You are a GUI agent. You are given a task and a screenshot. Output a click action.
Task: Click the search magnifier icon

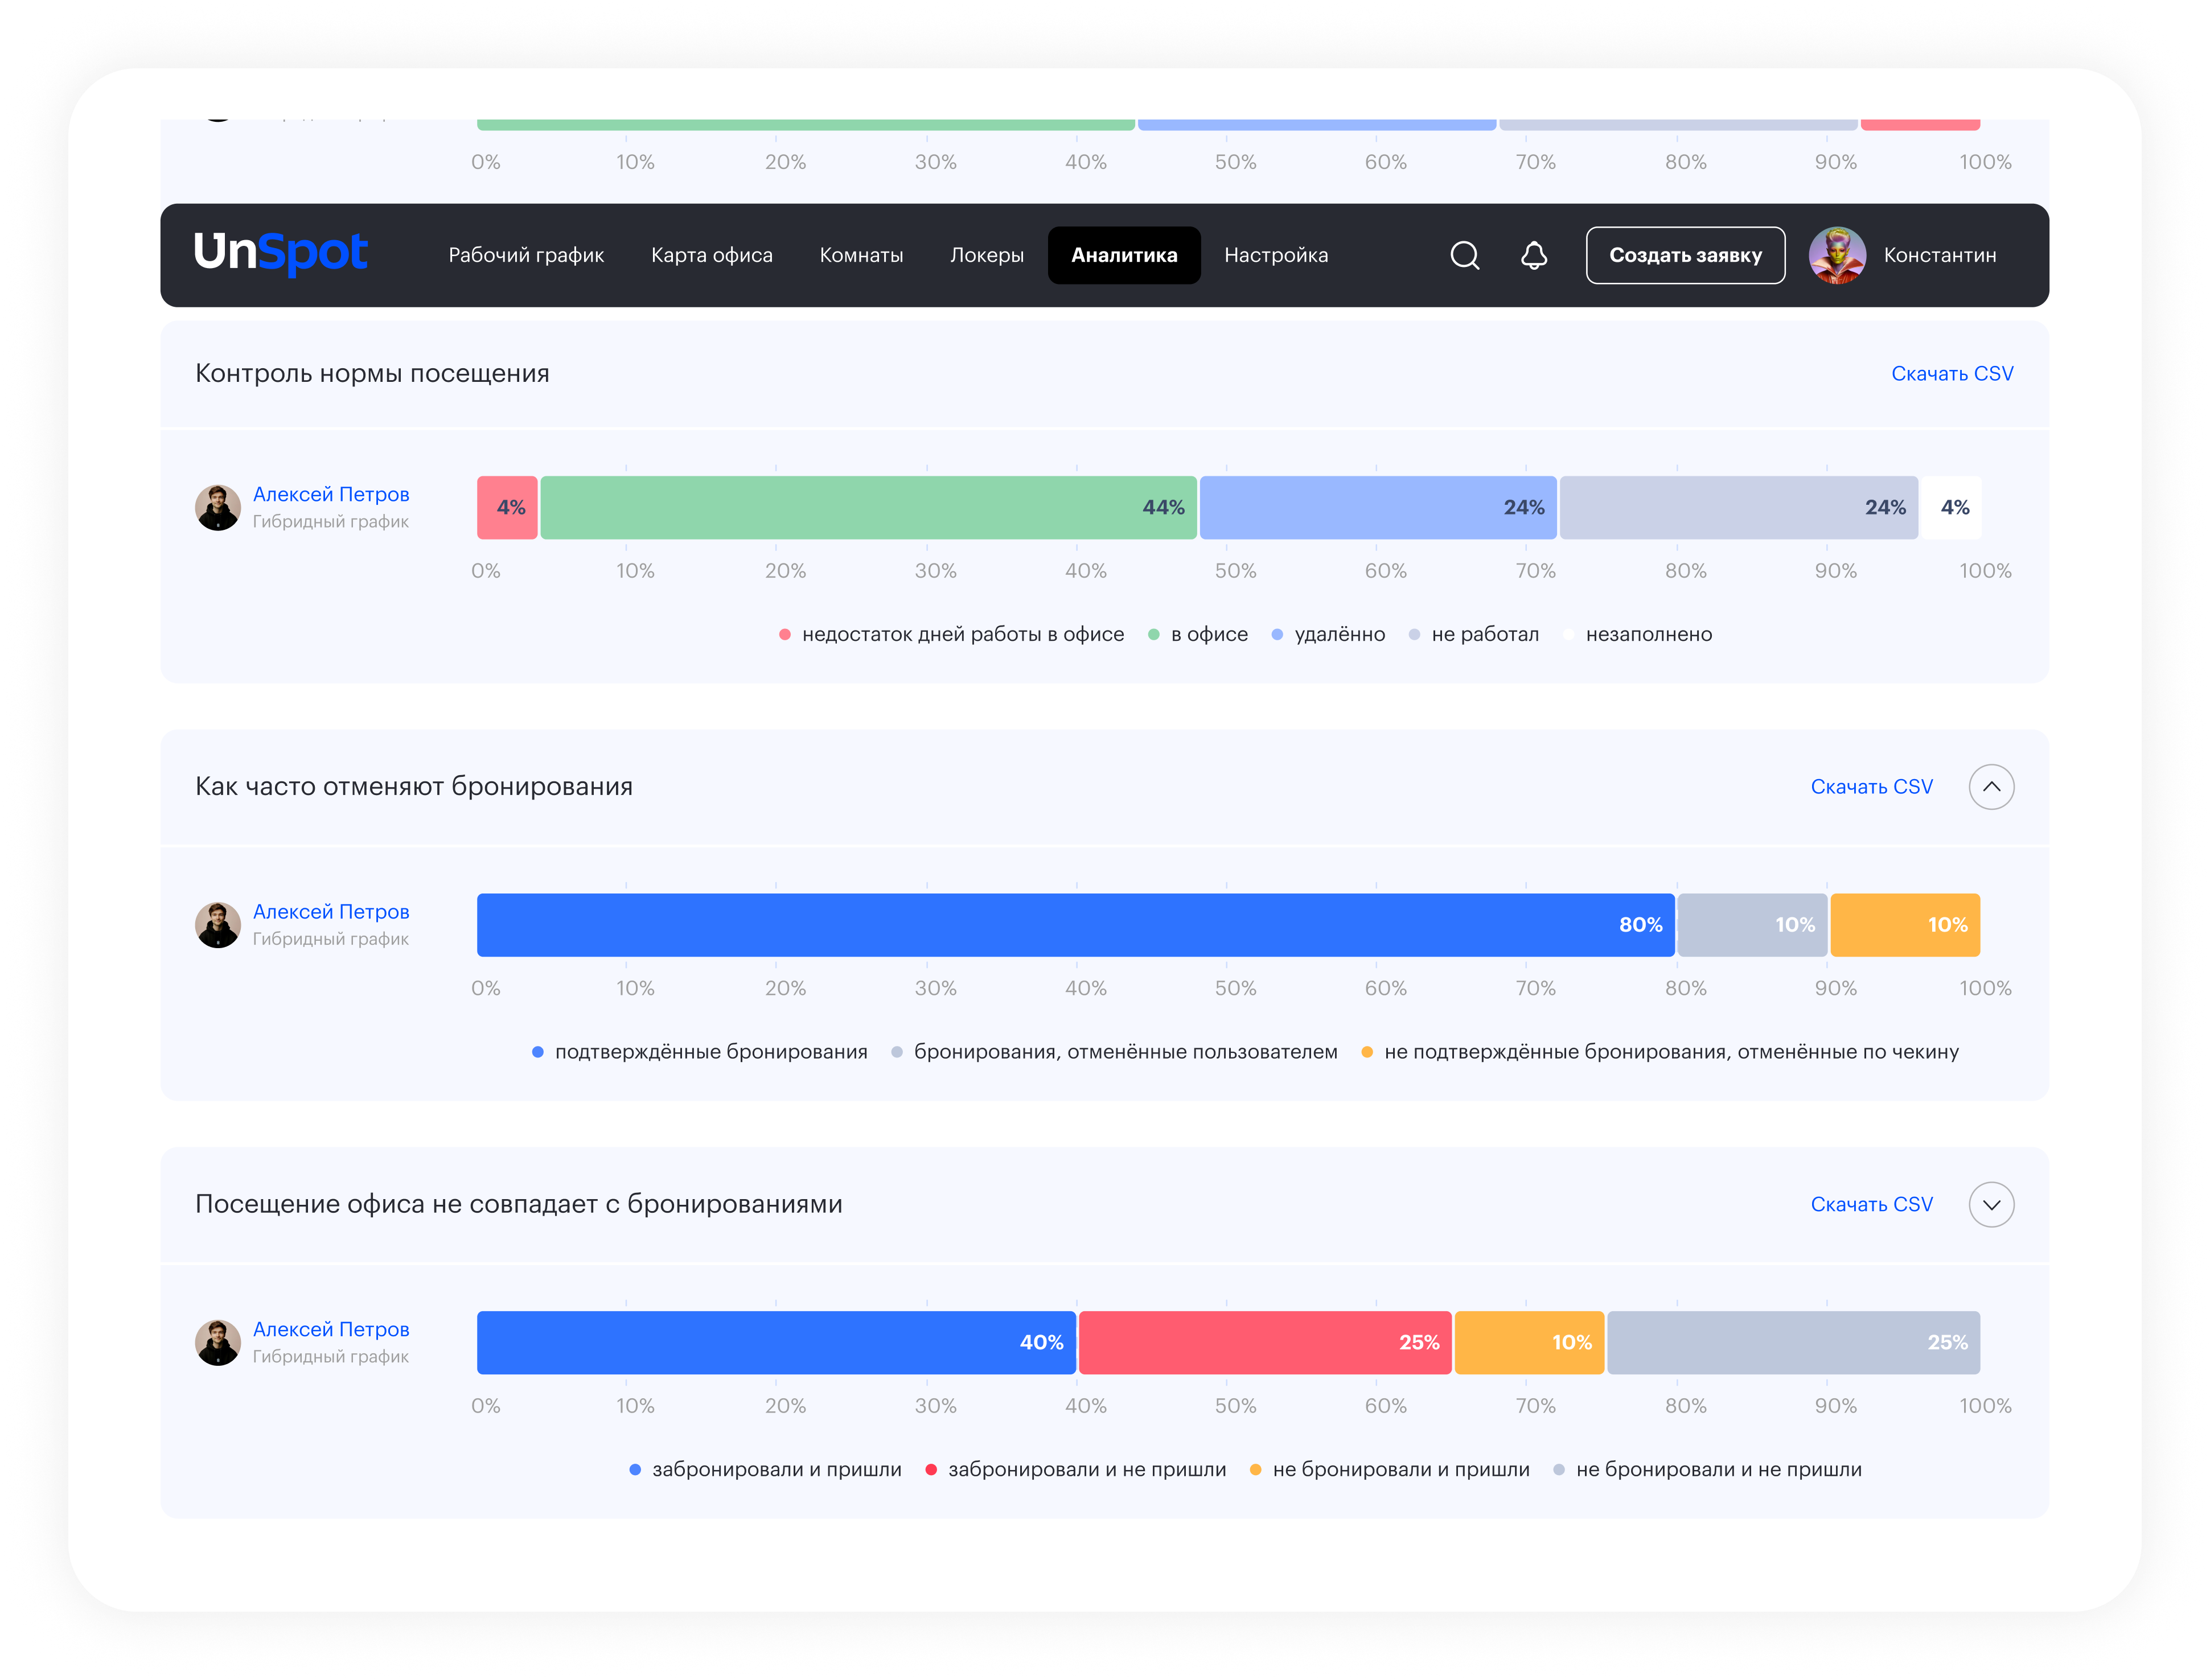pyautogui.click(x=1465, y=256)
